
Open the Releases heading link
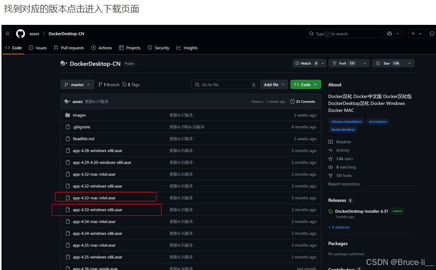[x=337, y=200]
